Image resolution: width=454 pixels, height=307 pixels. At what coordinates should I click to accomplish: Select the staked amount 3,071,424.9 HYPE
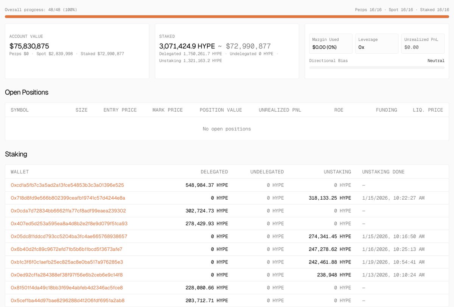187,46
